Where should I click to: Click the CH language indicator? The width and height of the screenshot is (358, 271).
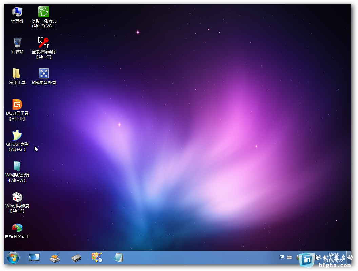pyautogui.click(x=282, y=257)
